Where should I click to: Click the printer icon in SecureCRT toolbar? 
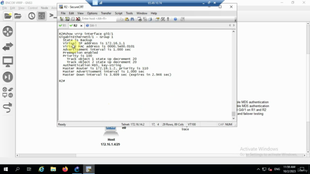[x=150, y=19]
